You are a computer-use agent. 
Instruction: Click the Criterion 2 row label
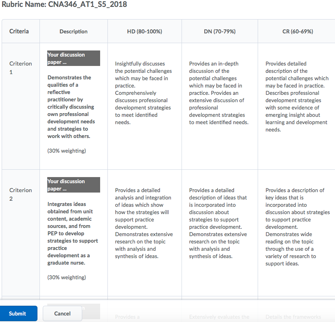tap(20, 195)
